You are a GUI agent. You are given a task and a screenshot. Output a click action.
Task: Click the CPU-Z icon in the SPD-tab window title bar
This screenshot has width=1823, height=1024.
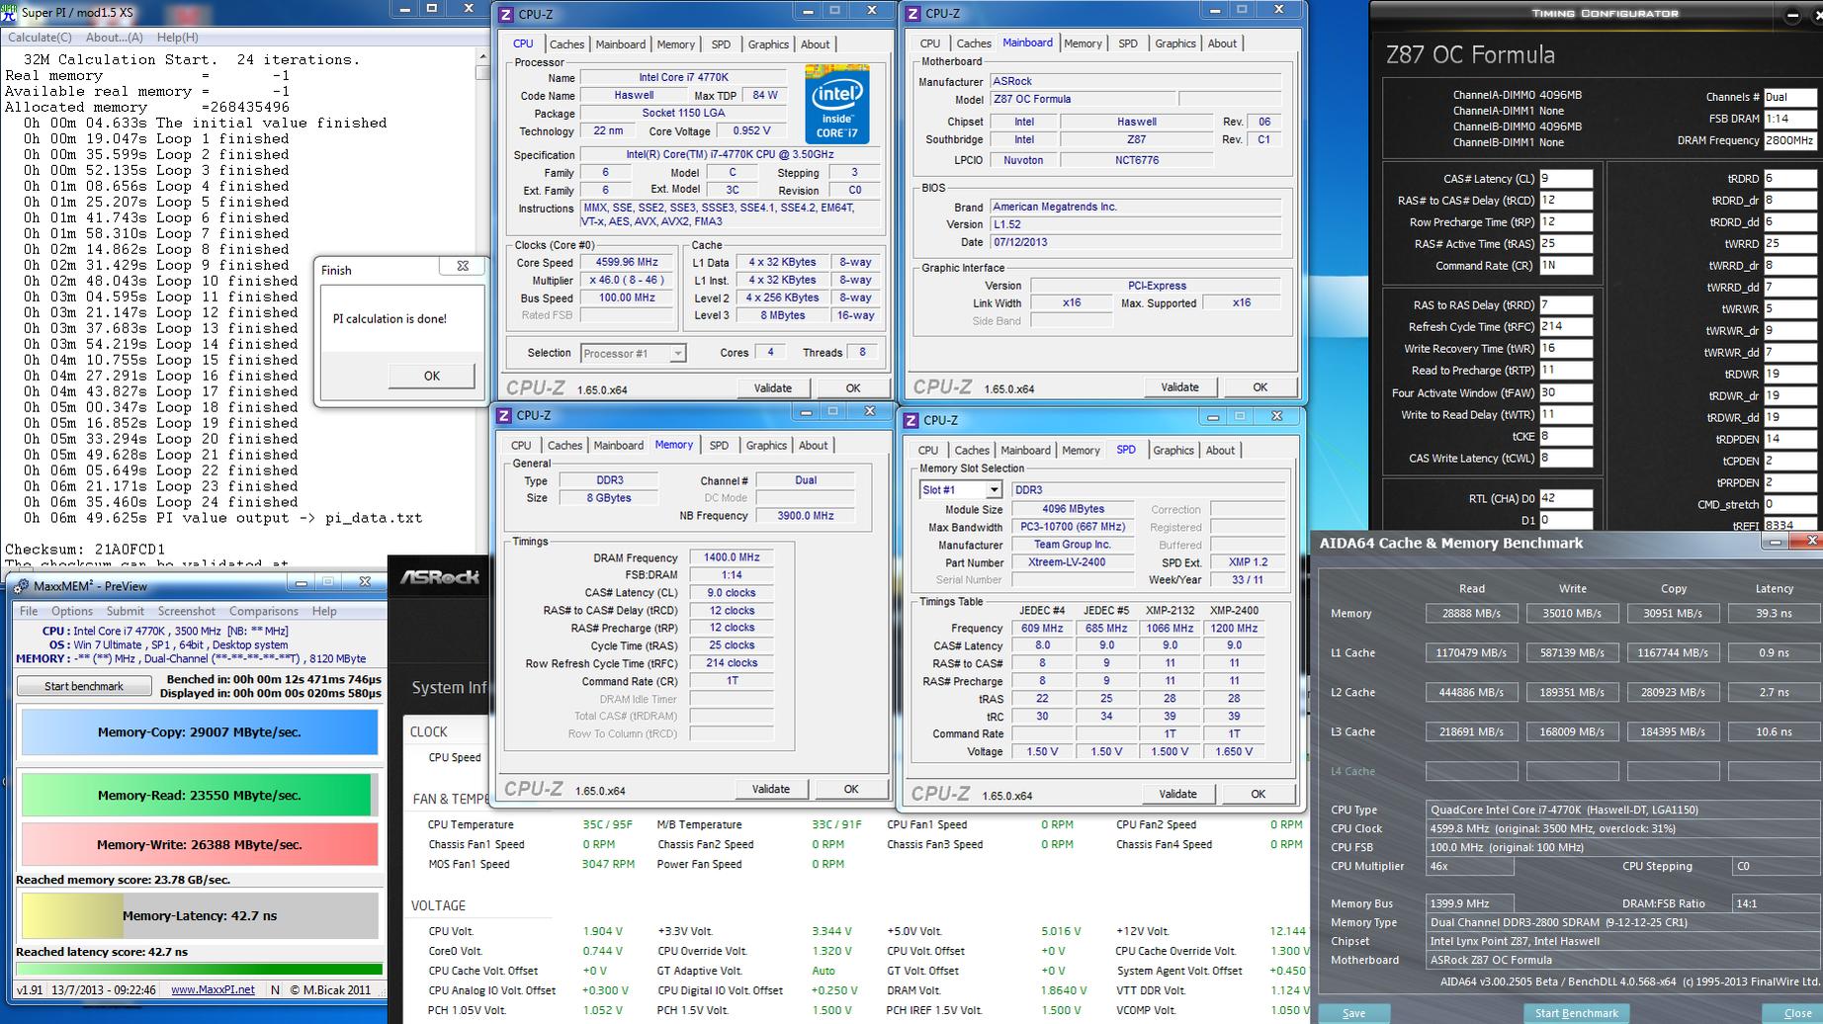911,420
